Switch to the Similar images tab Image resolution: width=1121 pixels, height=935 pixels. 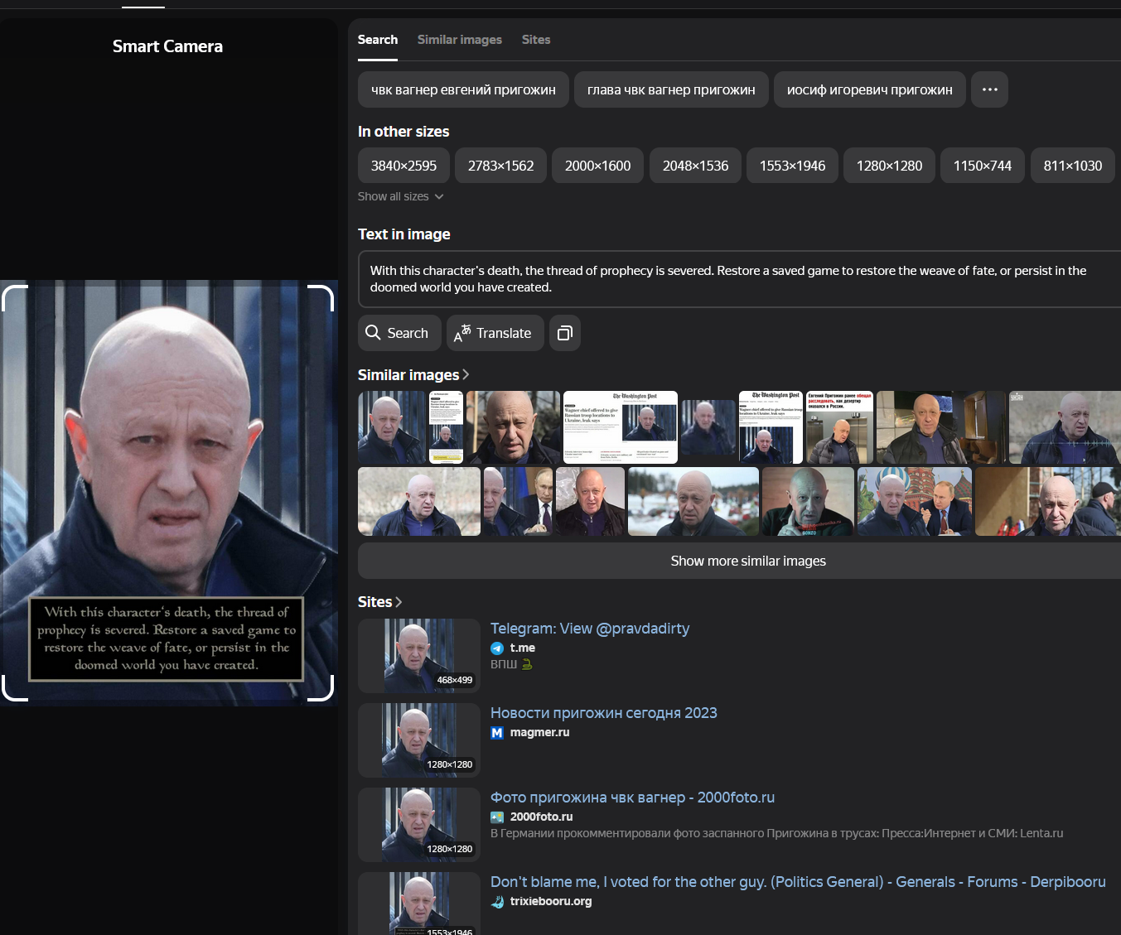(459, 40)
